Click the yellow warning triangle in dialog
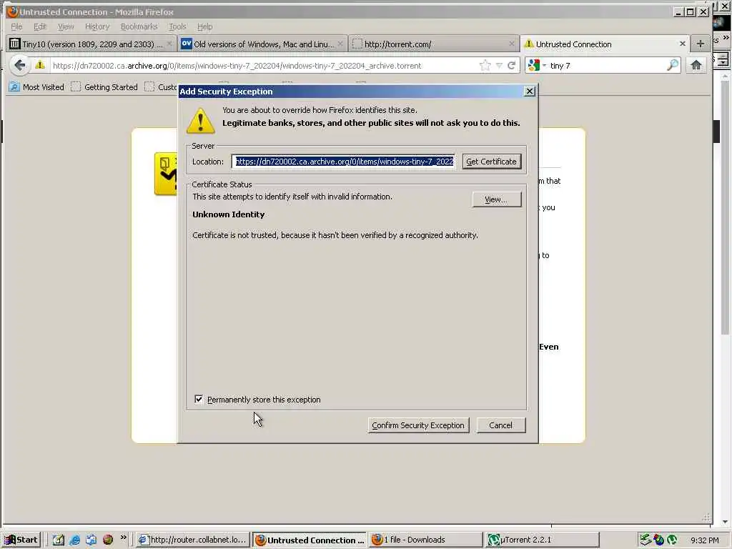Screen dimensions: 732x549 pos(201,120)
